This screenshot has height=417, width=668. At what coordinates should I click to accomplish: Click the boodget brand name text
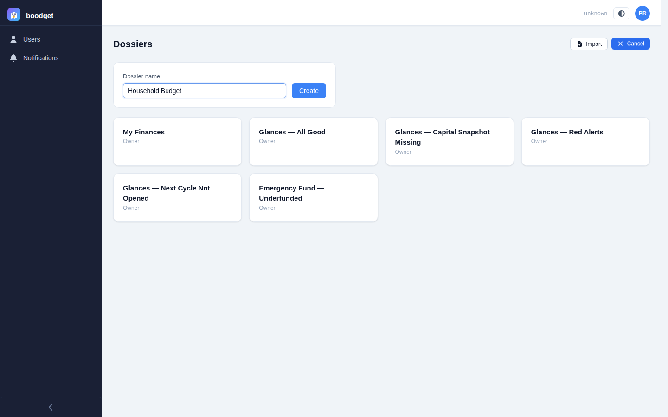[39, 15]
